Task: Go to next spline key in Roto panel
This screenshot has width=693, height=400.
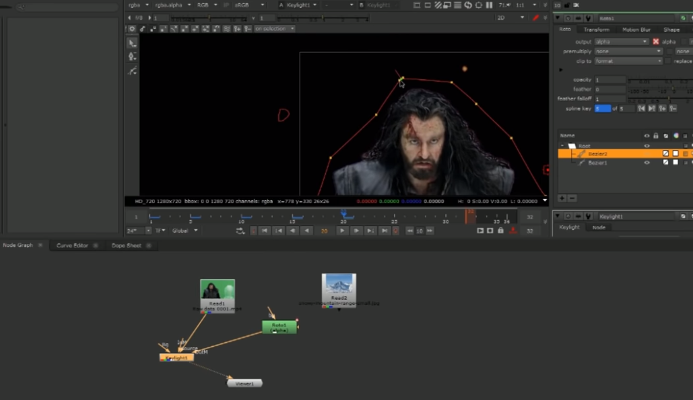Action: 651,108
